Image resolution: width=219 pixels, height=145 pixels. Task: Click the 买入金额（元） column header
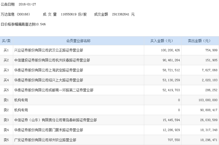pyautogui.click(x=162, y=41)
